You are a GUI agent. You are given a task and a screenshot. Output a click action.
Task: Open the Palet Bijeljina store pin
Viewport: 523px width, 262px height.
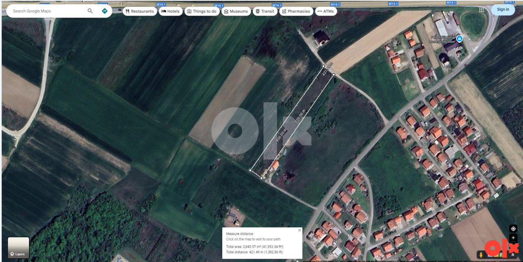point(459,38)
